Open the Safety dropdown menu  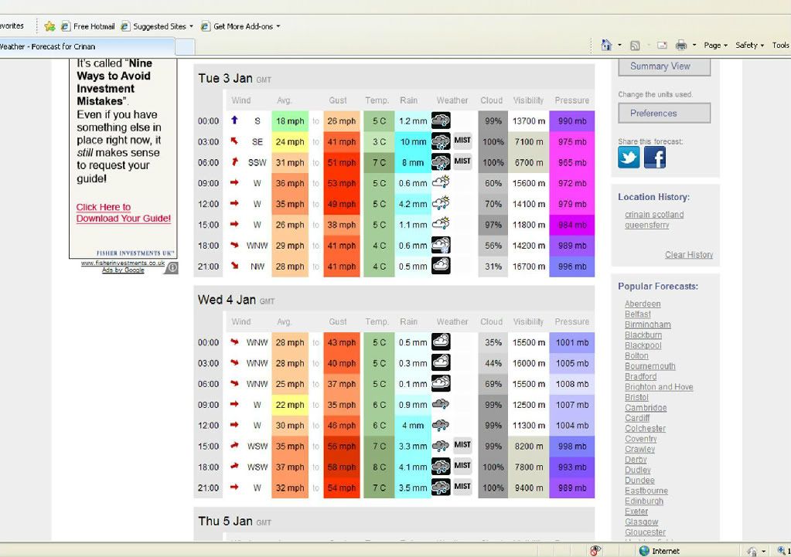749,46
